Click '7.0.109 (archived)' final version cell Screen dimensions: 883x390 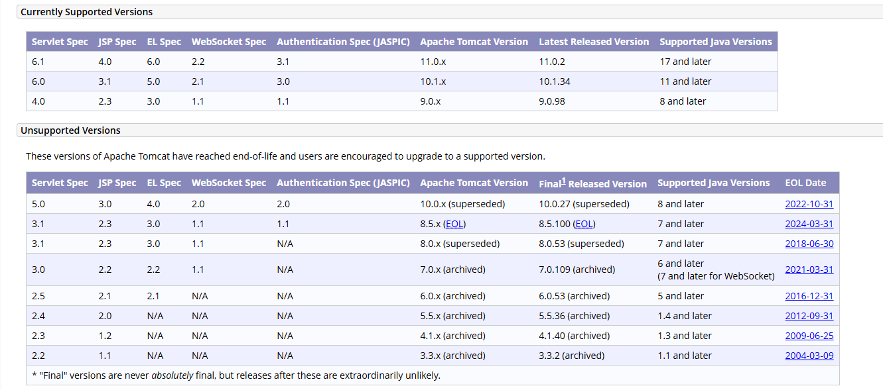(577, 269)
